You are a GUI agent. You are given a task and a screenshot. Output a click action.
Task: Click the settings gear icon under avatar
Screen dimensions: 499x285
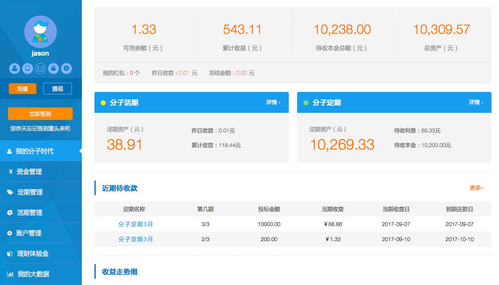66,69
